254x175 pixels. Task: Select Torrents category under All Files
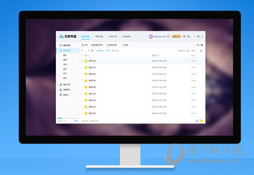point(65,73)
